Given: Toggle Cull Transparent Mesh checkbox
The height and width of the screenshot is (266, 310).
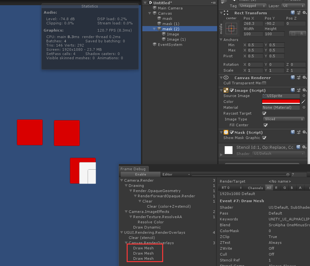Looking at the screenshot, I should [x=264, y=83].
